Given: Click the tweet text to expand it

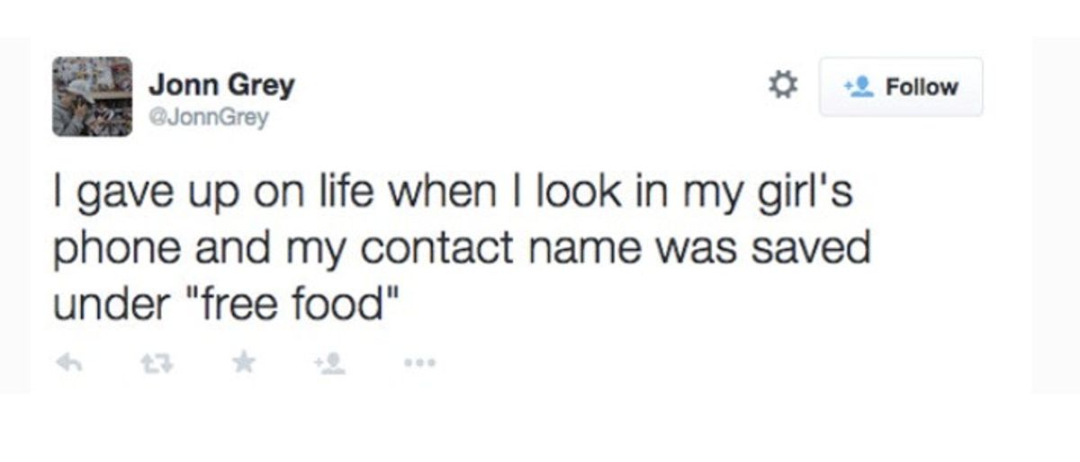Looking at the screenshot, I should click(x=462, y=251).
